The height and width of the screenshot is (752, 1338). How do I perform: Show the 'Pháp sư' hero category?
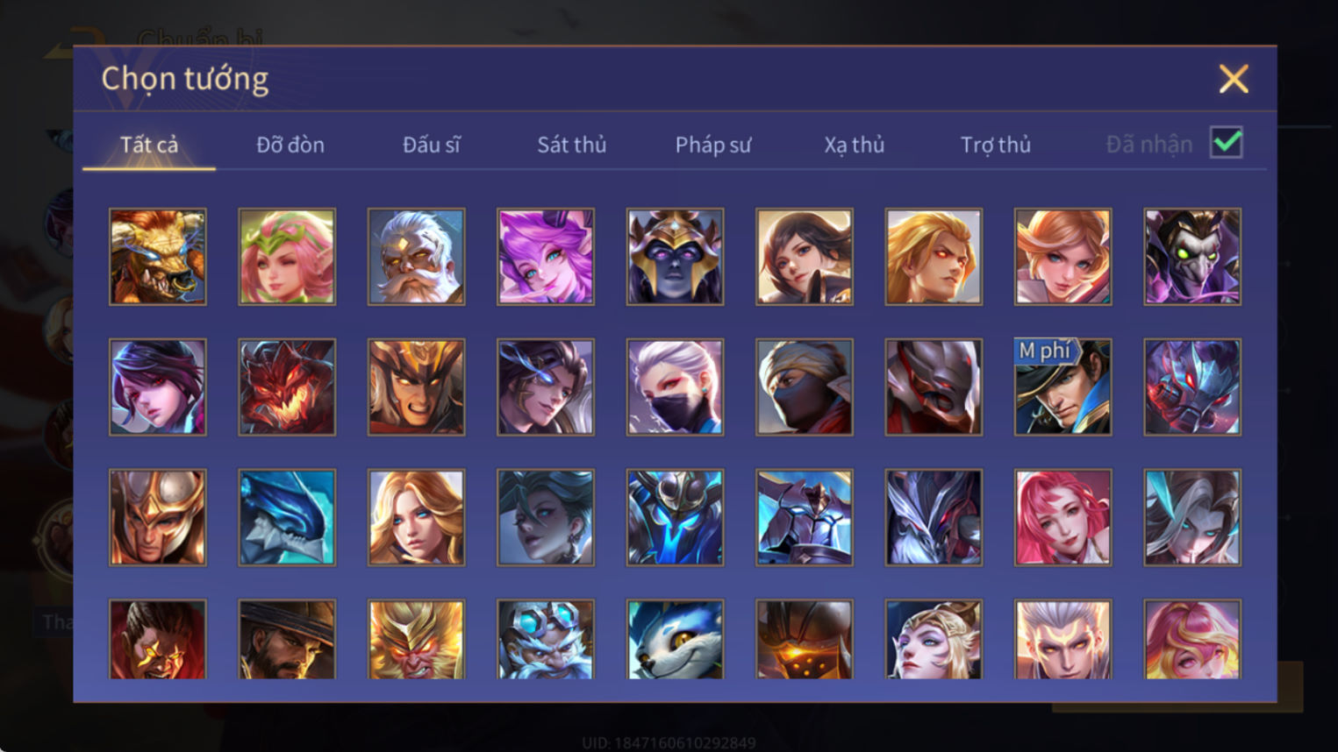713,145
